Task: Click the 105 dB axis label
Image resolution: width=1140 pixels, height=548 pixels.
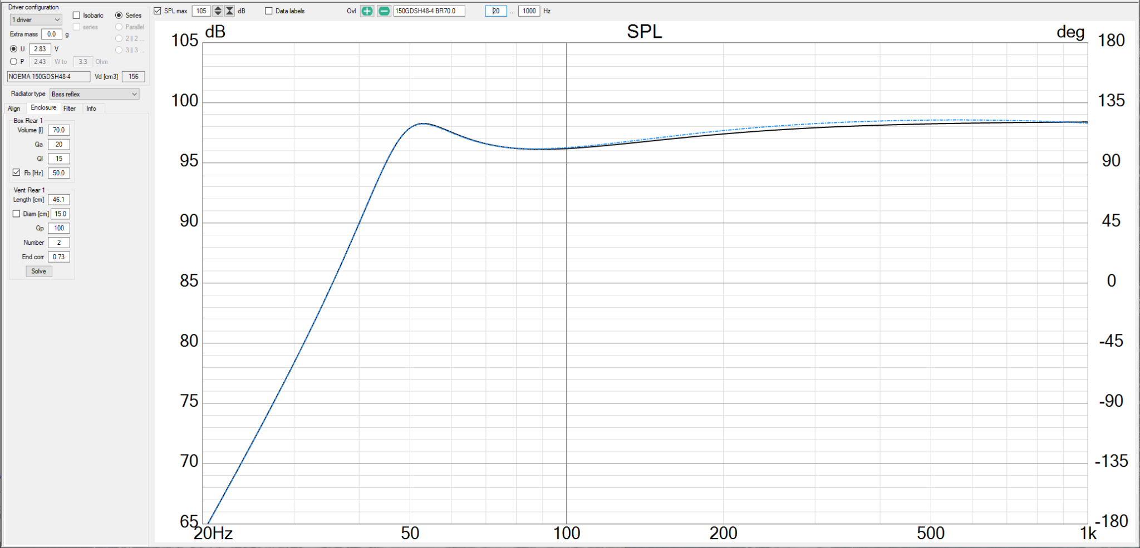Action: click(185, 40)
